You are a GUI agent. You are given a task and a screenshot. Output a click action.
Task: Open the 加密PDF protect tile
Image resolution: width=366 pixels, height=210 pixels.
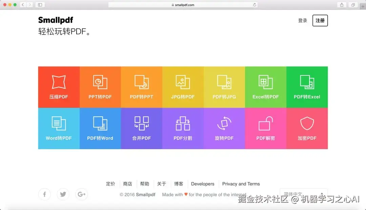tap(307, 128)
